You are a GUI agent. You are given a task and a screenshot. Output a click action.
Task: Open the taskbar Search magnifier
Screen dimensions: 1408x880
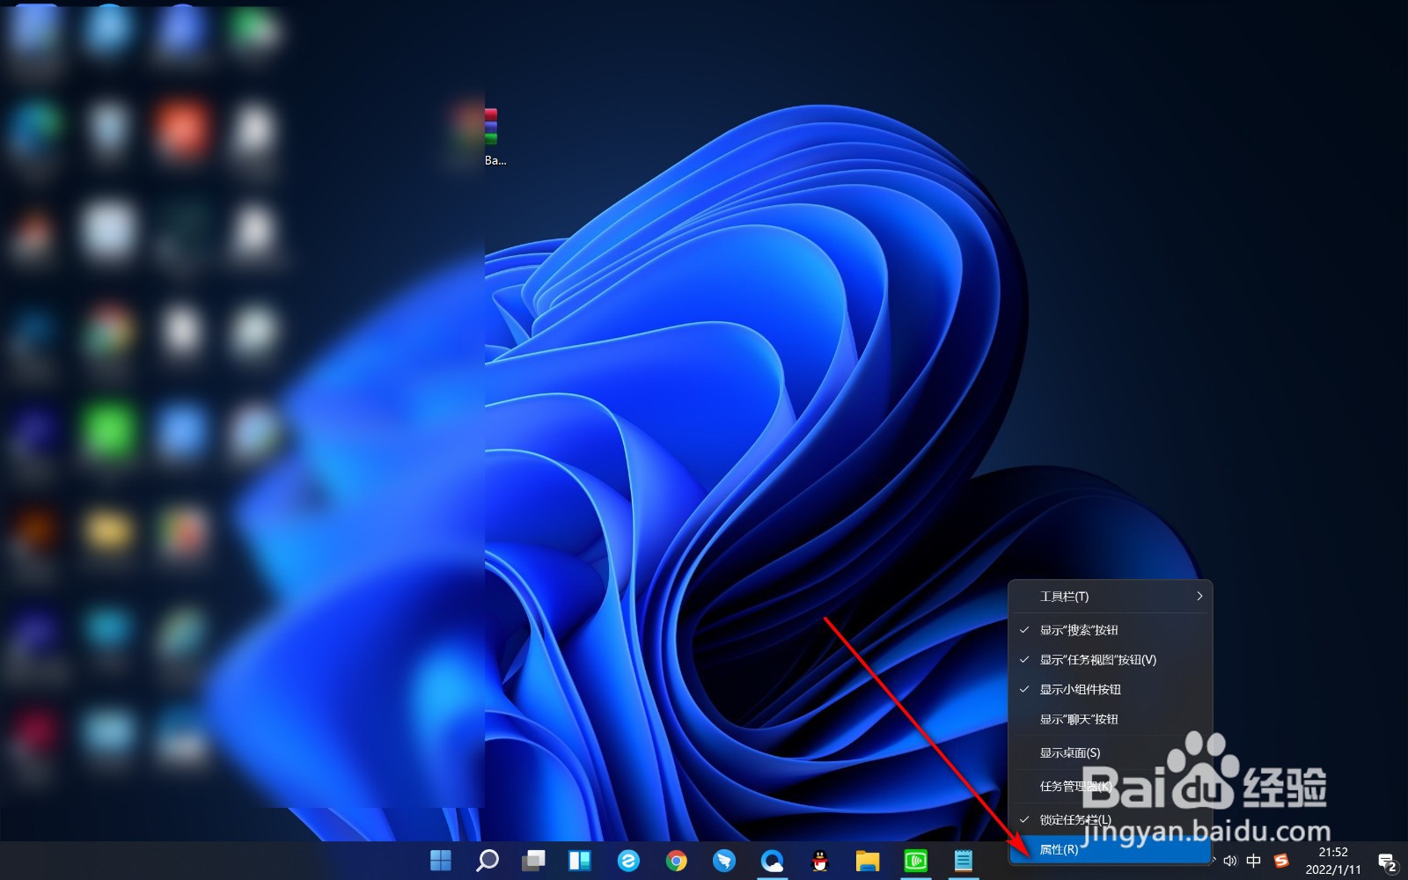coord(487,860)
